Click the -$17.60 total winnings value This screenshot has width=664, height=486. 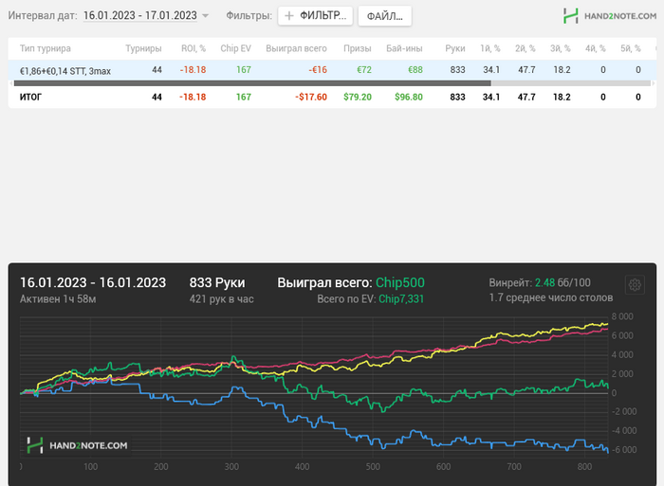(x=311, y=98)
